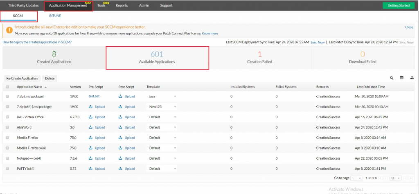This screenshot has width=419, height=194.
Task: Upload a pre-script for 7 zip (x64)
Action: [97, 107]
